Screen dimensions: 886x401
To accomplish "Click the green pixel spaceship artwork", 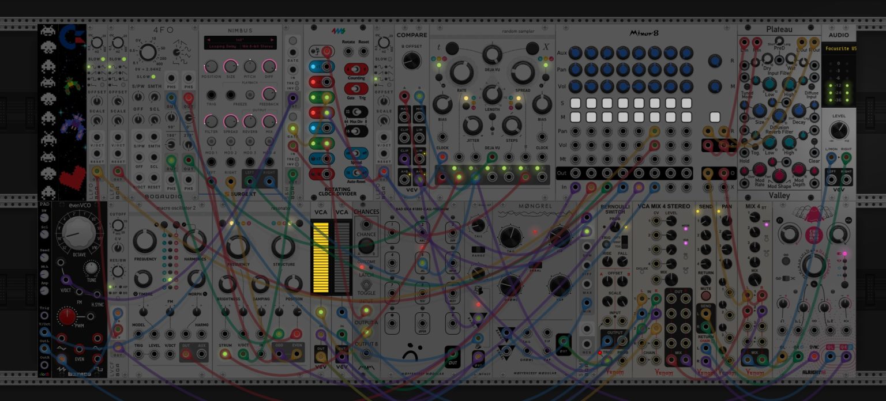I will 72,85.
